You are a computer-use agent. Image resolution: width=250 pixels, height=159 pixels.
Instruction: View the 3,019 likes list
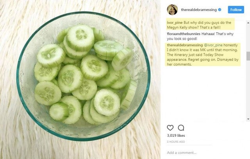pos(175,135)
